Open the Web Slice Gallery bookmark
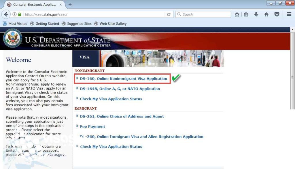This screenshot has height=169, width=295. [x=110, y=24]
